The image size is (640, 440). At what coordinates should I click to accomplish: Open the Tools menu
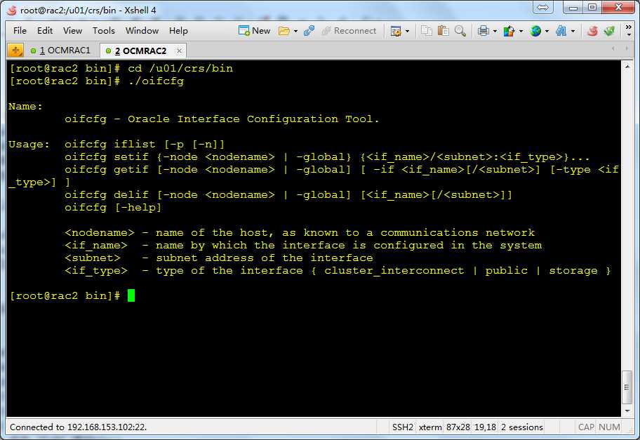click(104, 31)
